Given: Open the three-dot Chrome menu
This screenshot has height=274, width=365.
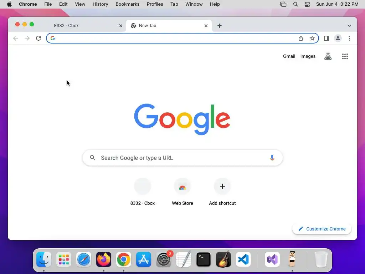Looking at the screenshot, I should tap(349, 38).
